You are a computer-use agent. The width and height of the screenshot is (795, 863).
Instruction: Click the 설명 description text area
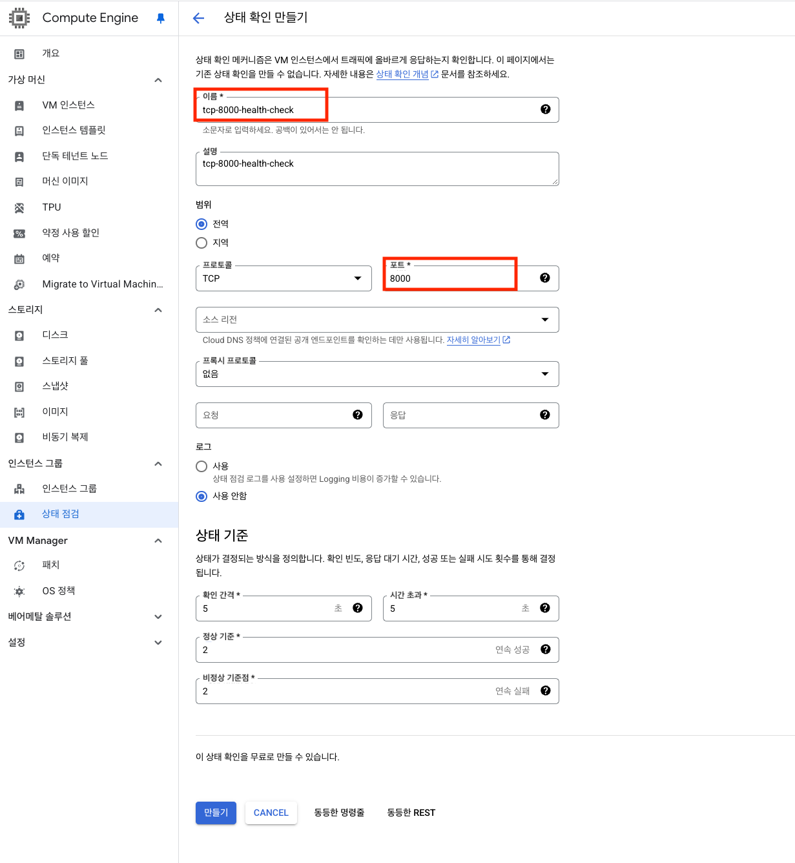377,169
